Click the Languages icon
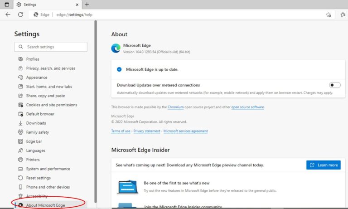348x209 pixels. tap(20, 151)
